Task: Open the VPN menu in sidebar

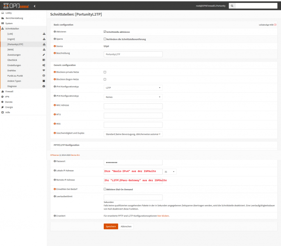Action: click(7, 96)
